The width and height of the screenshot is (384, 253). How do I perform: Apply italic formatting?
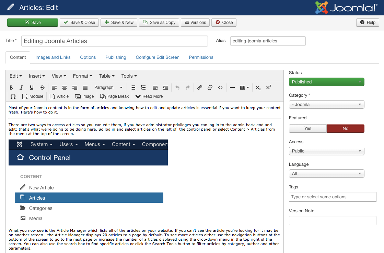(x=21, y=87)
